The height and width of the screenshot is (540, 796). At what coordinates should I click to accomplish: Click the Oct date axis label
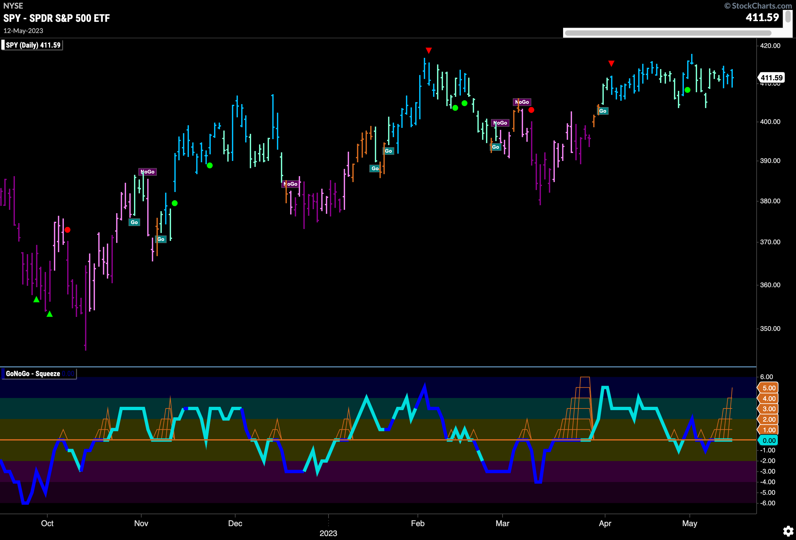pos(47,523)
